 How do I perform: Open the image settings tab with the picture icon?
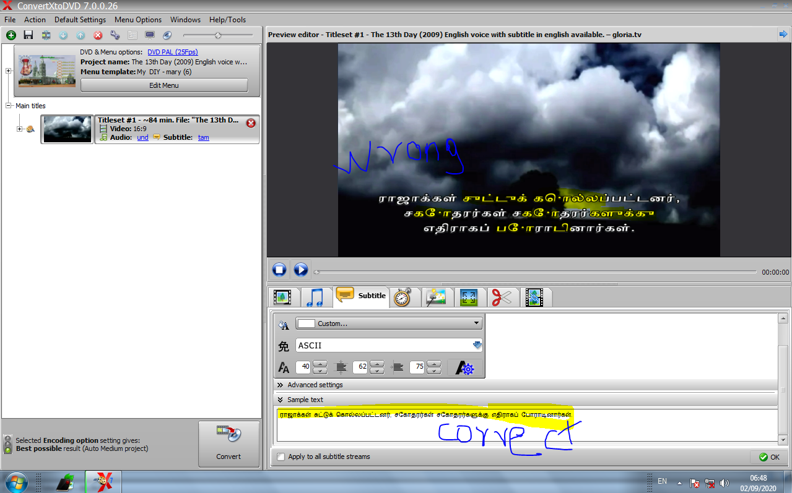[x=437, y=297]
